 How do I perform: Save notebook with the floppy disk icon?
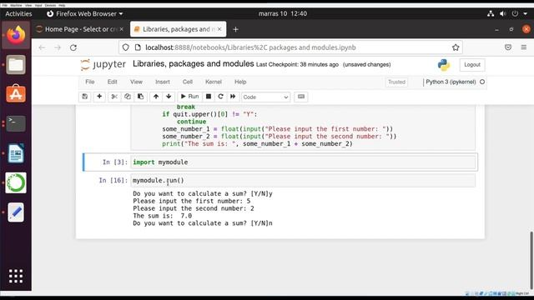tap(85, 97)
